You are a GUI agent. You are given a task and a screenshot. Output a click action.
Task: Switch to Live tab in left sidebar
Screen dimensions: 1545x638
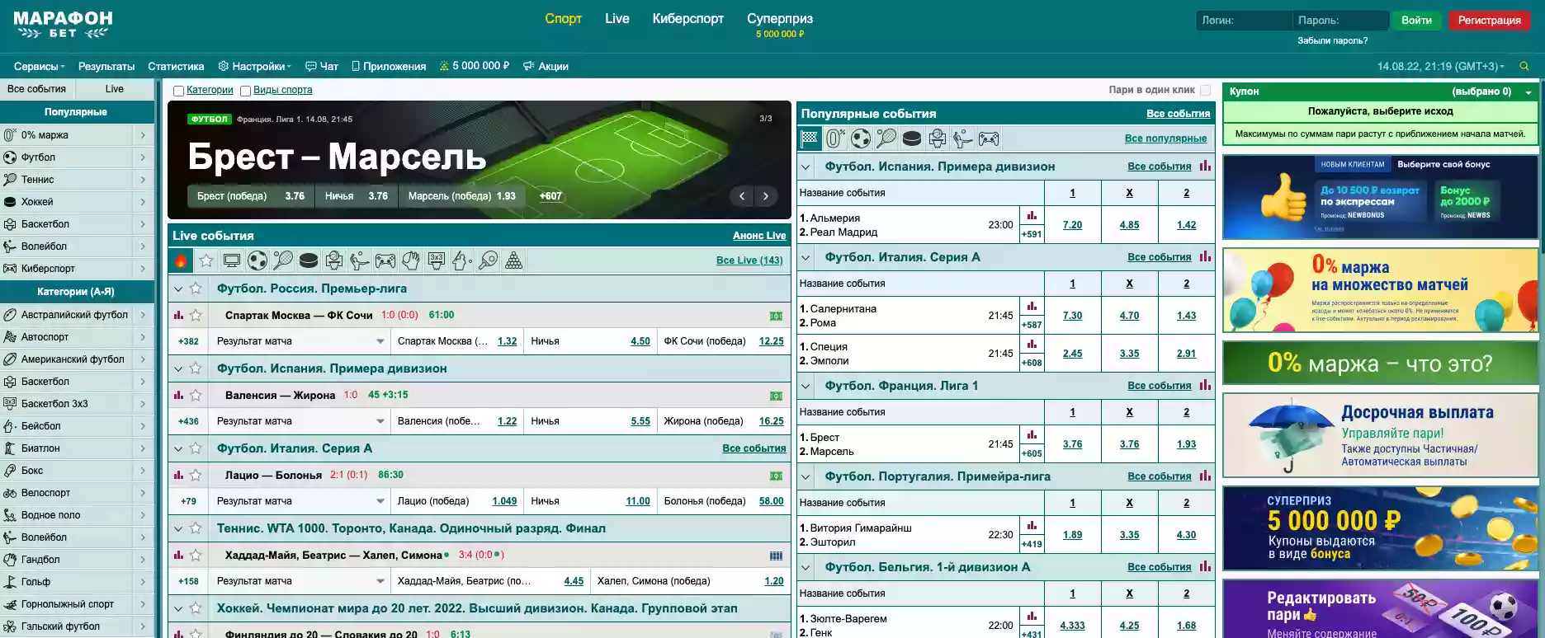[x=115, y=89]
